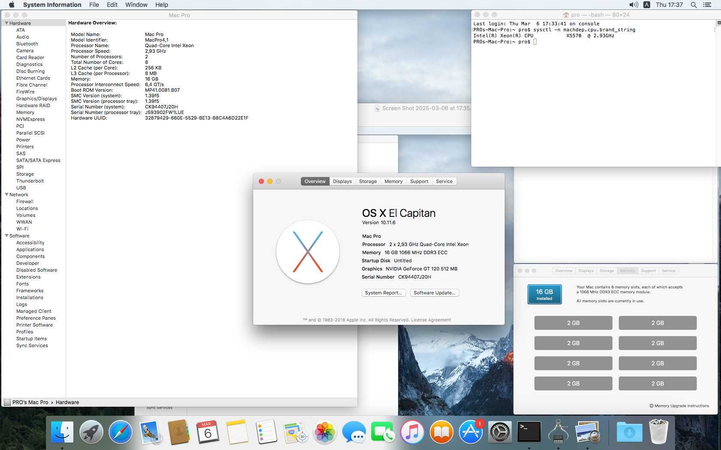This screenshot has height=450, width=721.
Task: Collapse the Network tree section
Action: pyautogui.click(x=7, y=195)
